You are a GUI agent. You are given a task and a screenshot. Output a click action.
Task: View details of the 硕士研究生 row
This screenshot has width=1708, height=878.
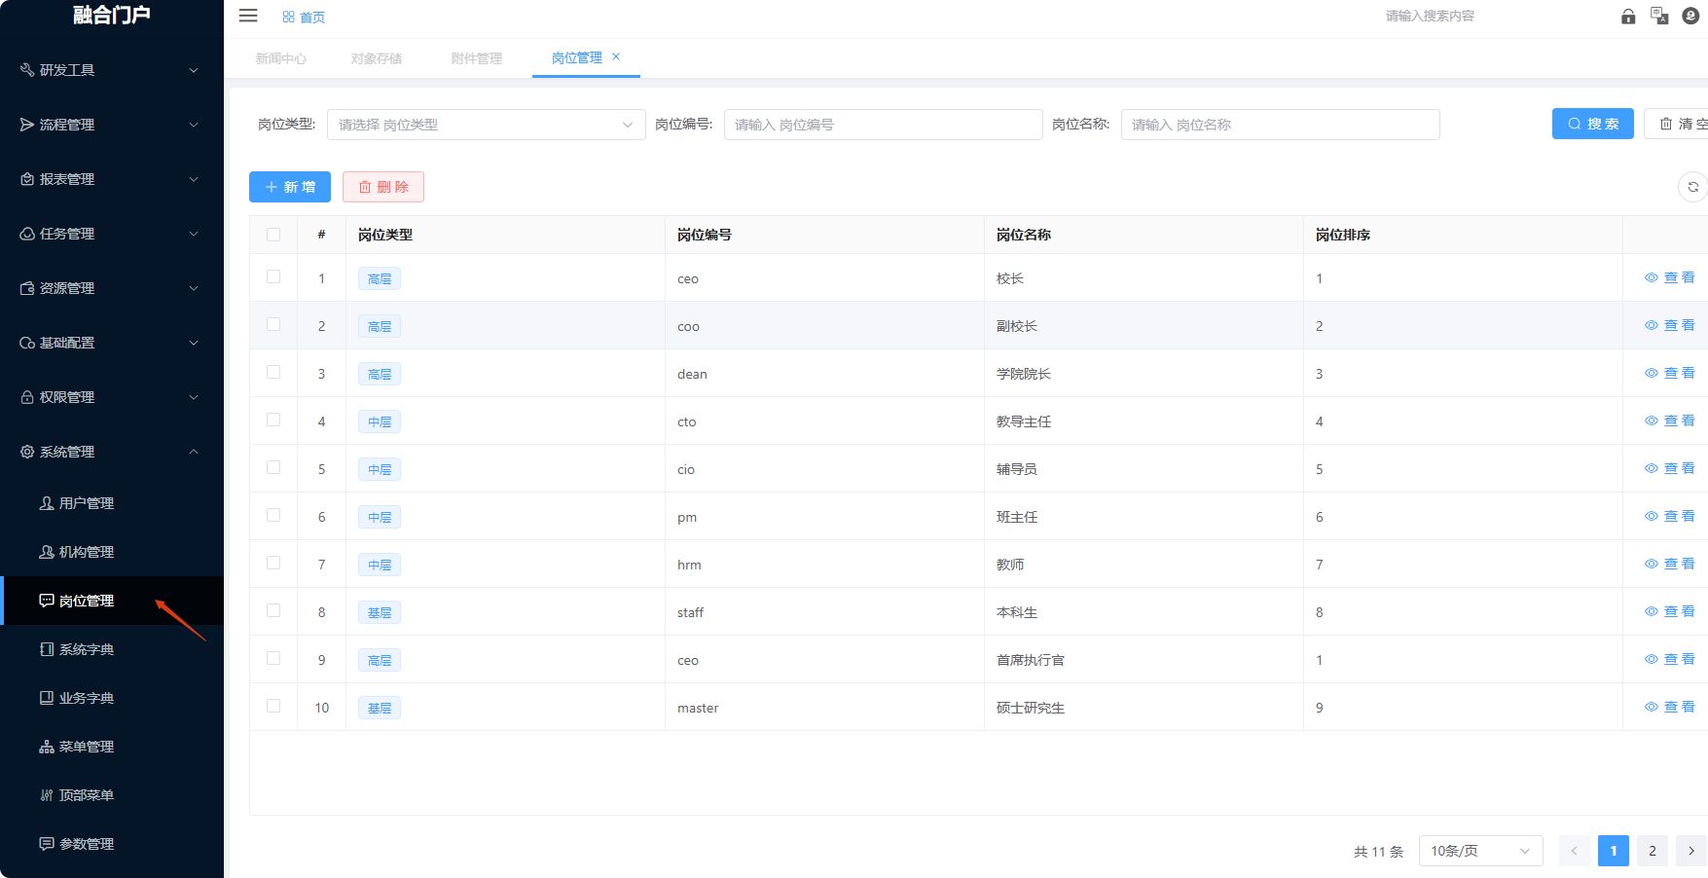click(x=1670, y=708)
